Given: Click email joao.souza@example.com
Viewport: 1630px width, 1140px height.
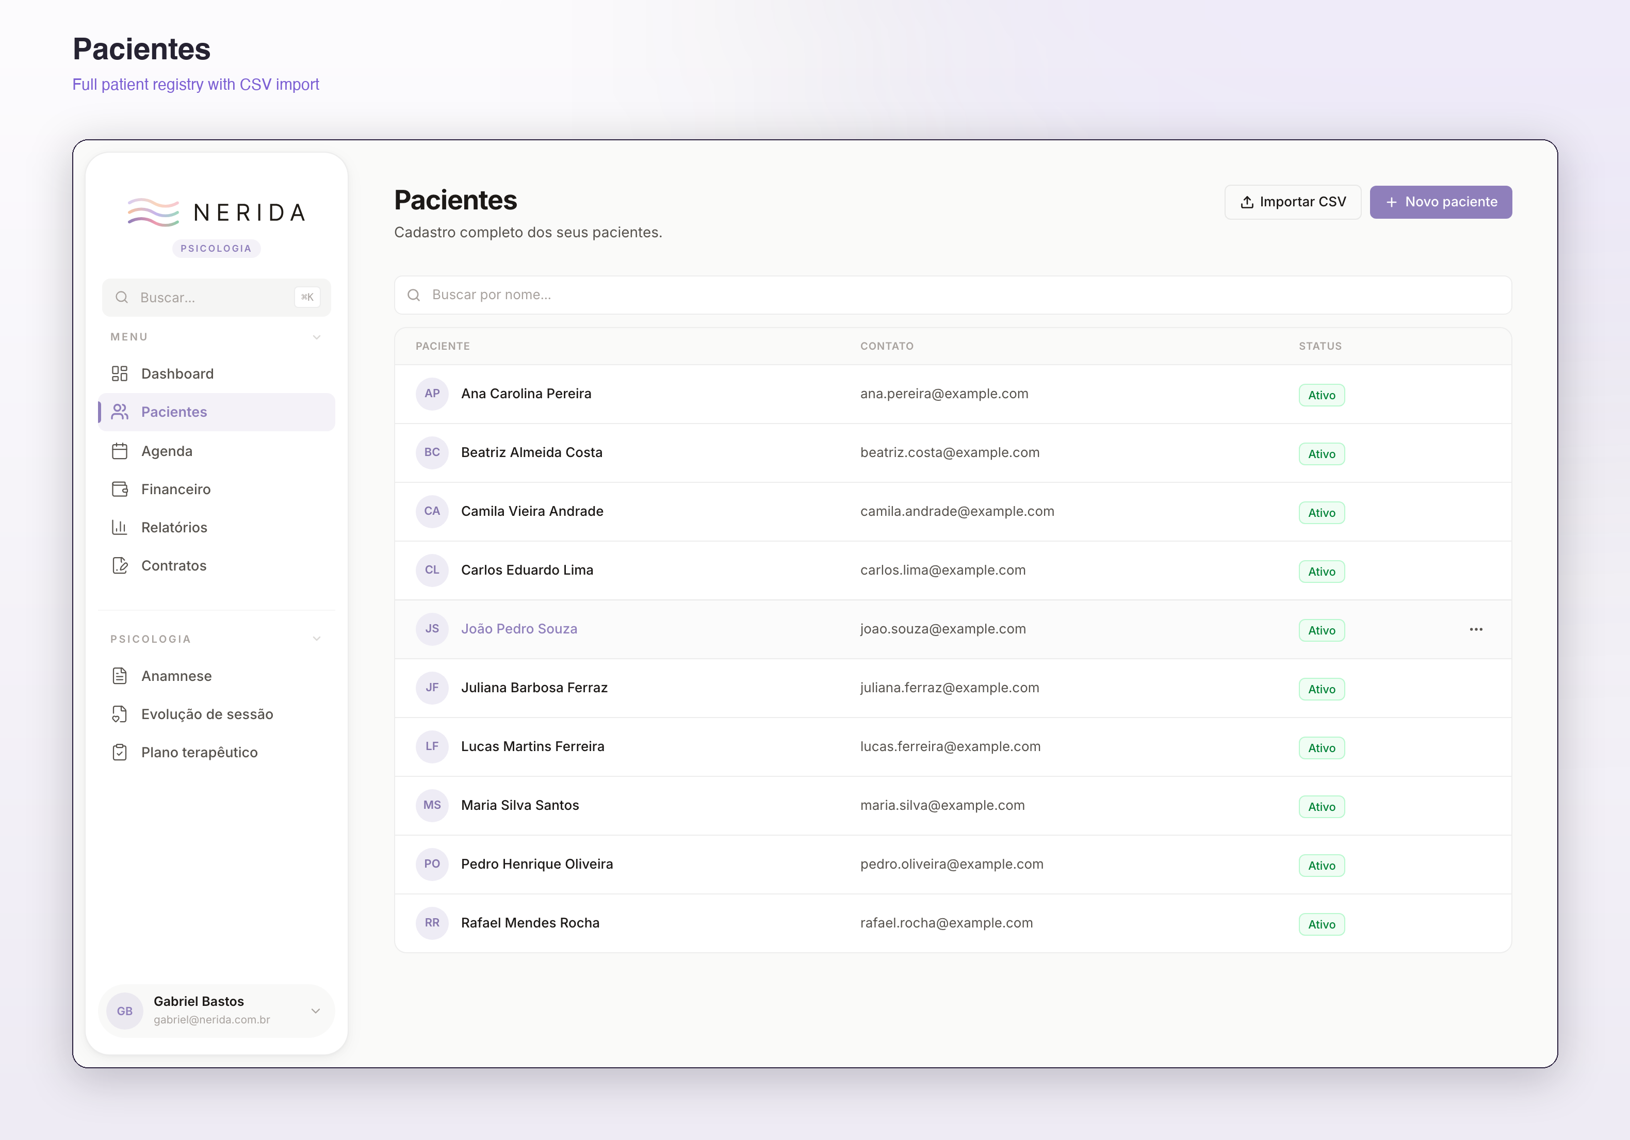Looking at the screenshot, I should click(943, 629).
